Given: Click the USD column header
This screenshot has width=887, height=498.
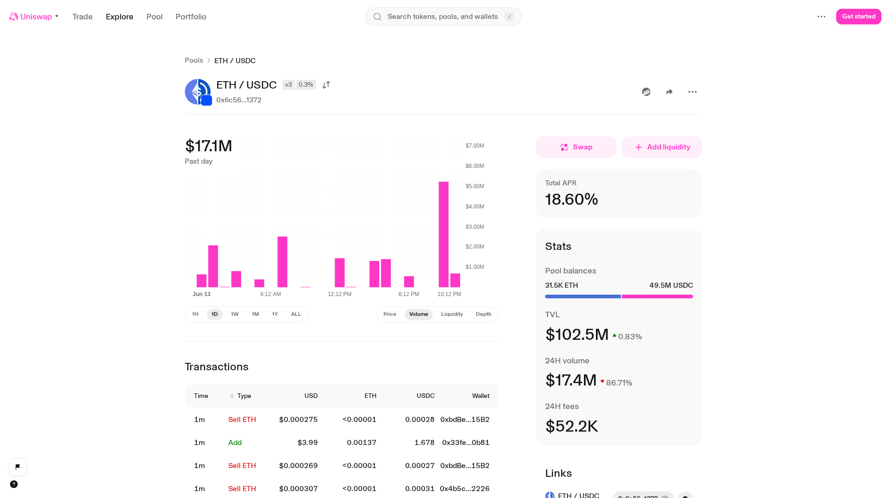Looking at the screenshot, I should 311,396.
